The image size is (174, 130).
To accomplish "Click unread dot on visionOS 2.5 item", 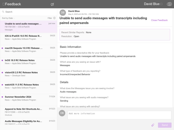I will tap(2, 73).
